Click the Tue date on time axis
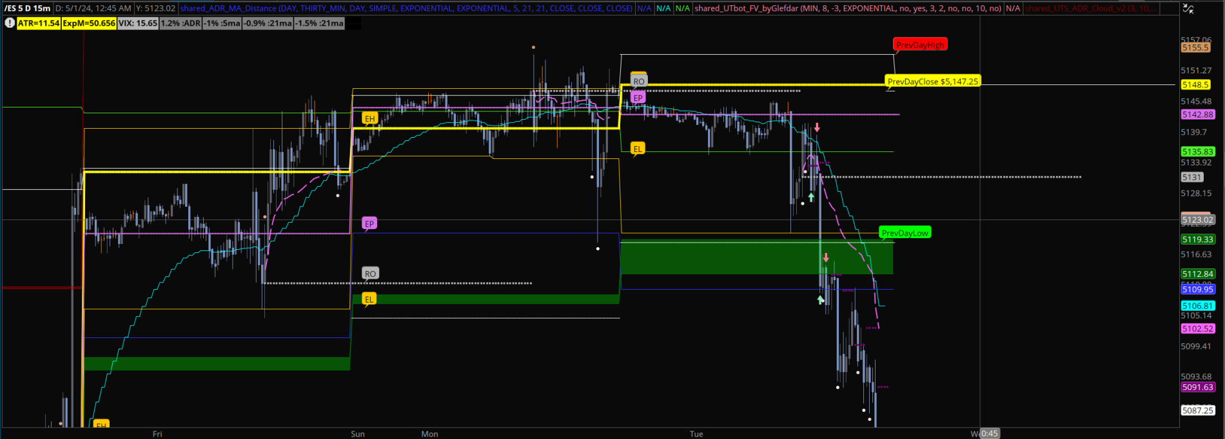1225x439 pixels. click(x=696, y=434)
